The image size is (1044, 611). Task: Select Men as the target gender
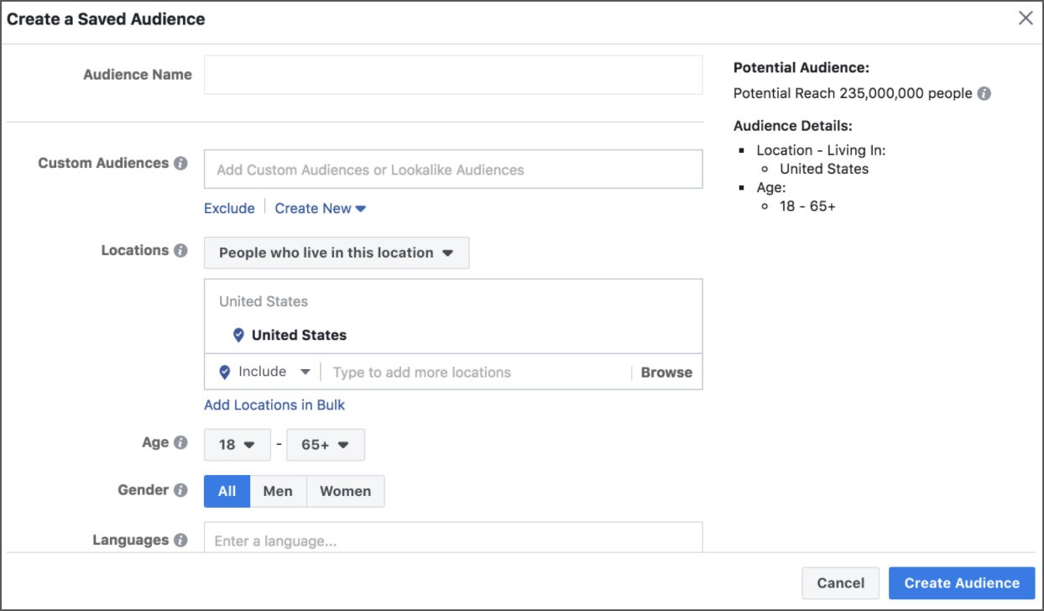[277, 490]
